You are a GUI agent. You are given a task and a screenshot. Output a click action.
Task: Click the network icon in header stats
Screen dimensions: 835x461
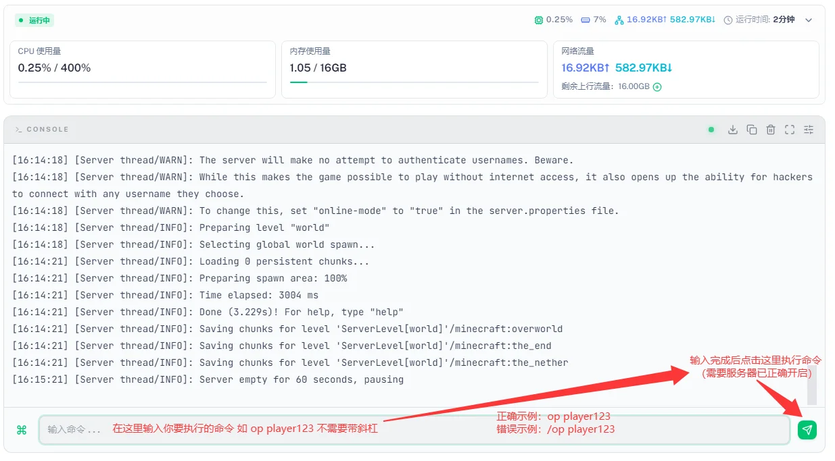(619, 20)
